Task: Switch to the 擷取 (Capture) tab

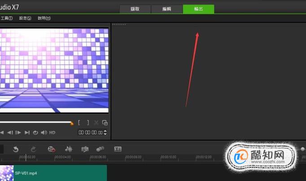Action: click(x=135, y=9)
